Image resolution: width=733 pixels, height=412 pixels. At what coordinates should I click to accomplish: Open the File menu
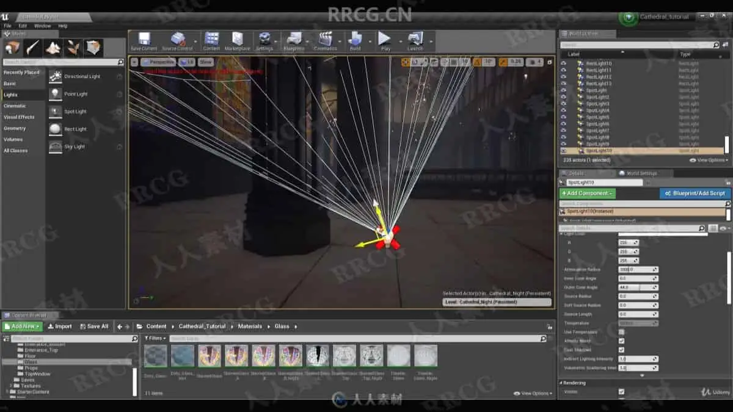[x=7, y=26]
